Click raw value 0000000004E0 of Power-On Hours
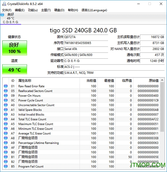This screenshot has width=167, height=172. [x=148, y=95]
